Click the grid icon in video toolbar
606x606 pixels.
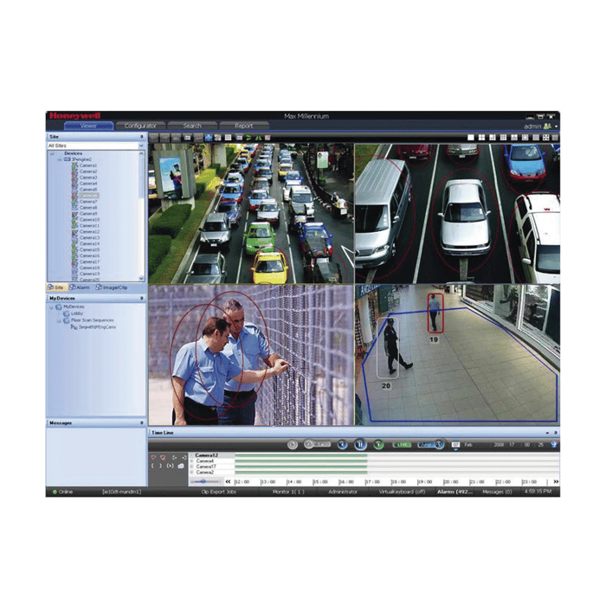[x=228, y=138]
